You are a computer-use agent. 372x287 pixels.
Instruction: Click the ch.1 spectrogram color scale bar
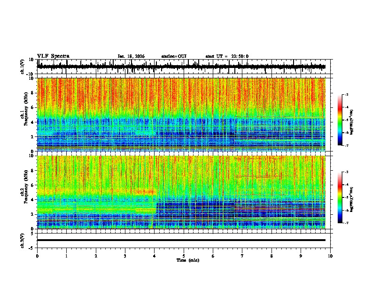click(340, 120)
